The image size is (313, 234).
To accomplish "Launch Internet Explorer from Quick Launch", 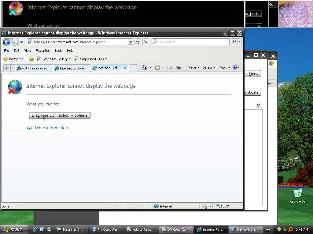I will tap(35, 229).
